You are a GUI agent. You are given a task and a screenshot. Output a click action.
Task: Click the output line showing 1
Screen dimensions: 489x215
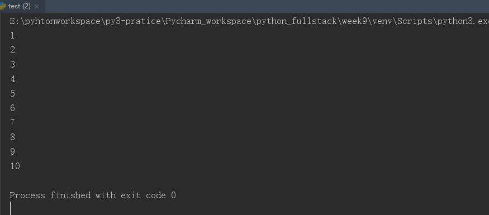point(12,36)
